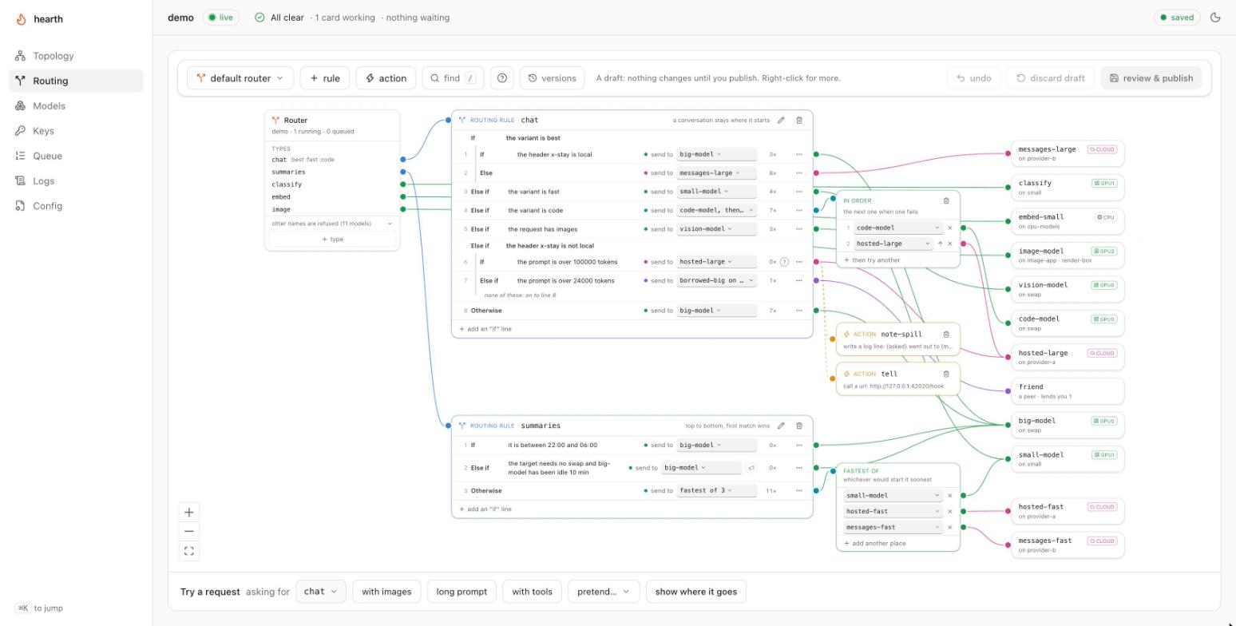Zoom in on the routing canvas

pos(189,513)
